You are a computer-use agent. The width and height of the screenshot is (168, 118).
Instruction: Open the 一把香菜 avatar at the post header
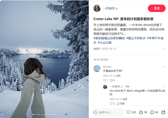[x=97, y=8]
